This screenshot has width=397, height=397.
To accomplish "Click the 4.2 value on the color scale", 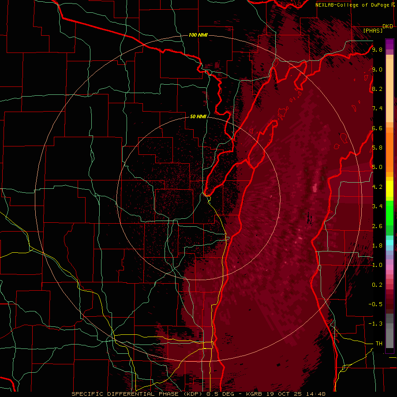I will click(377, 187).
